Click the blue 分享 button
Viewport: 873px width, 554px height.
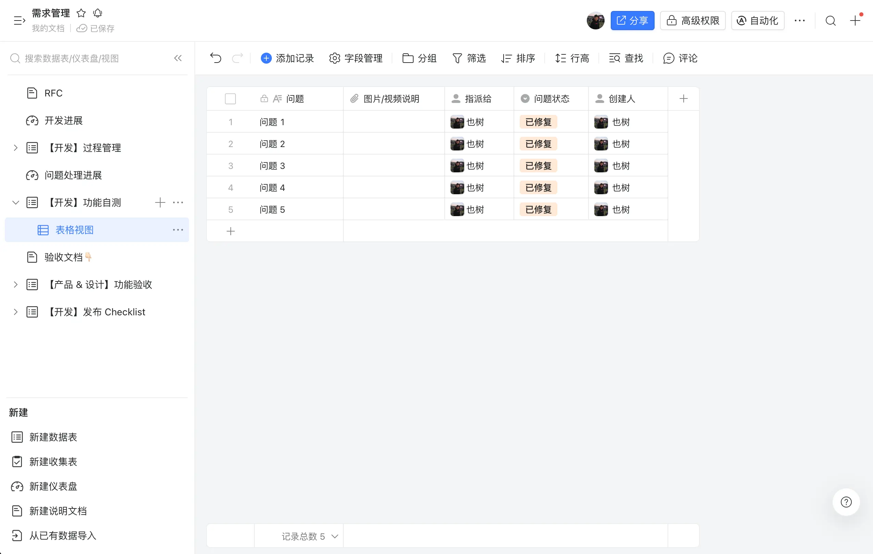[632, 21]
